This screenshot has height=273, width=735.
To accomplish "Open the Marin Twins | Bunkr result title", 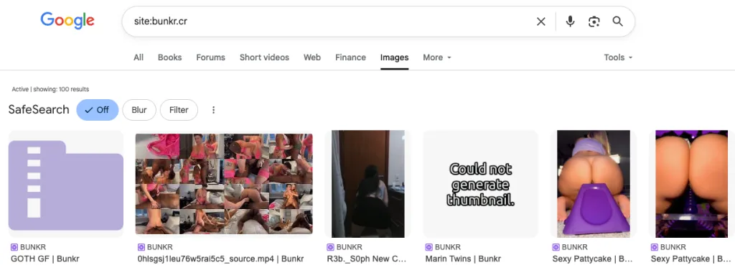I will tap(463, 259).
